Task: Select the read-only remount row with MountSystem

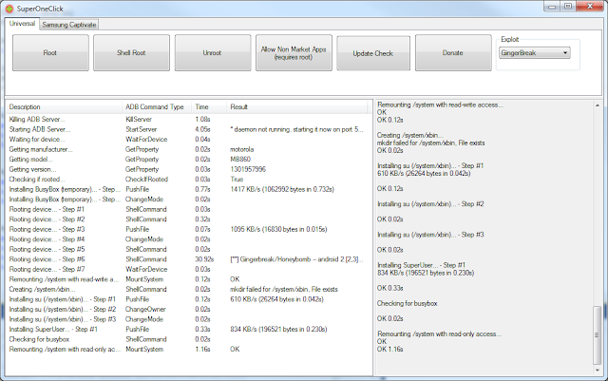Action: (187, 350)
